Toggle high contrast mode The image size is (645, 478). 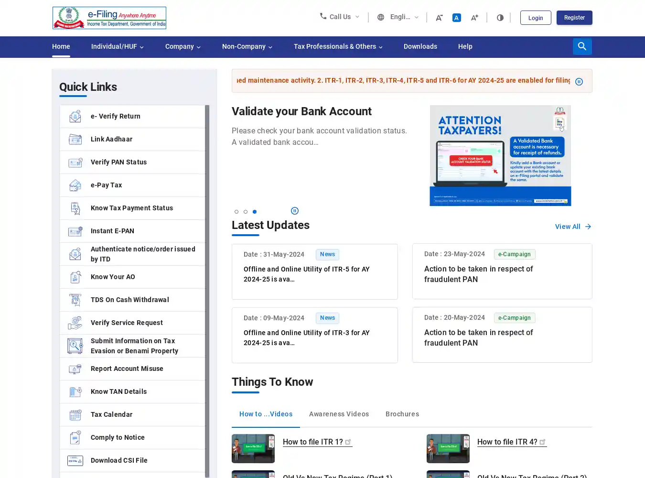point(500,18)
